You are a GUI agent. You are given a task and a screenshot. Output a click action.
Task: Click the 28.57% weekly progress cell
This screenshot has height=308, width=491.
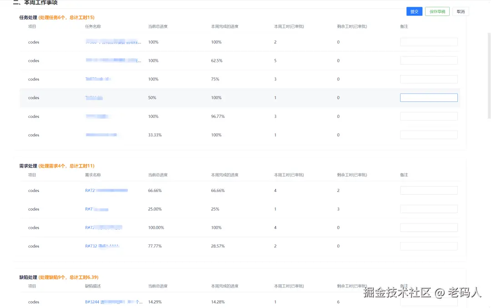218,246
